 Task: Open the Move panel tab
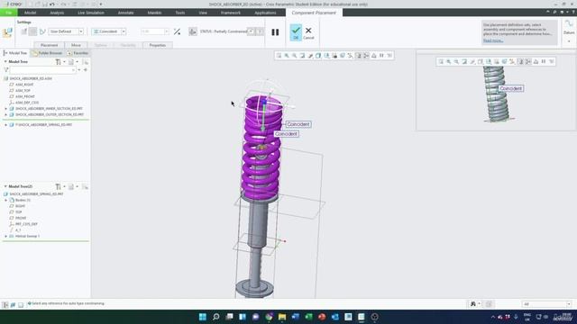click(76, 45)
